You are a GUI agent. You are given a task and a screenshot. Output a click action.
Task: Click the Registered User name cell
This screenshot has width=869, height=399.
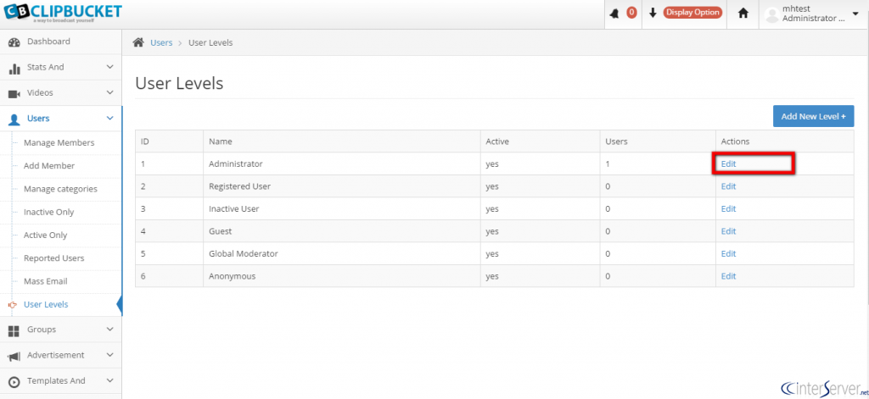(x=341, y=186)
